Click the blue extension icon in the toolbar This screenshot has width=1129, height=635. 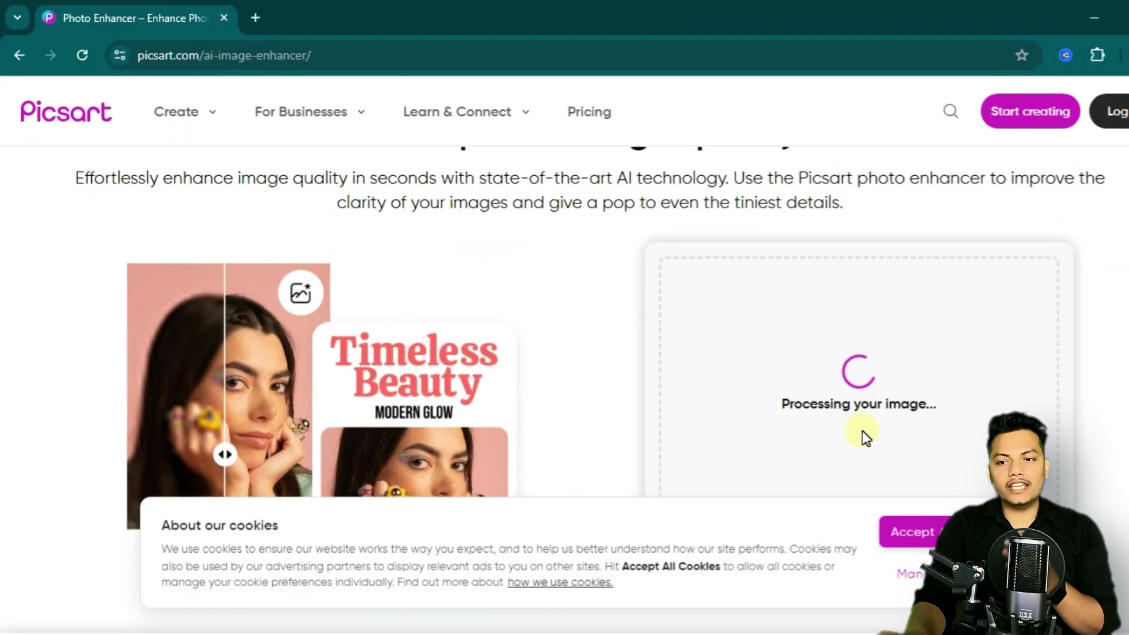(x=1065, y=55)
